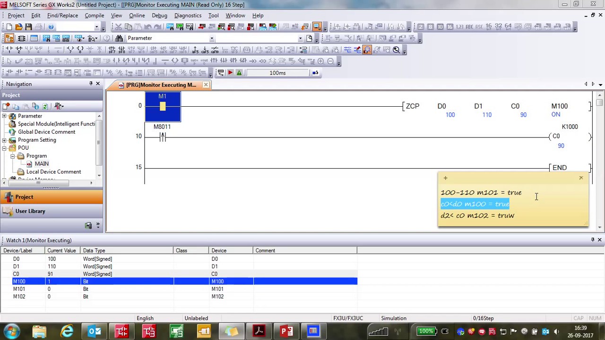The image size is (605, 340).
Task: Click the M8011 pulse contact in ladder
Action: [162, 136]
